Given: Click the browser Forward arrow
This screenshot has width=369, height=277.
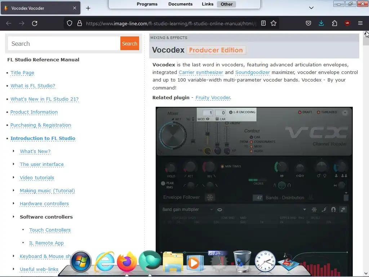Looking at the screenshot, I should pos(22,23).
